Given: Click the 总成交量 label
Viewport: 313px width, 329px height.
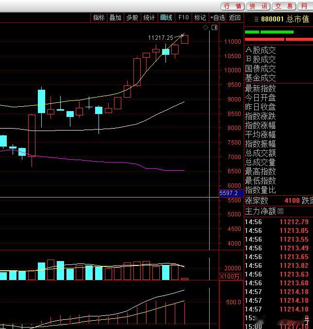Looking at the screenshot, I should click(260, 163).
